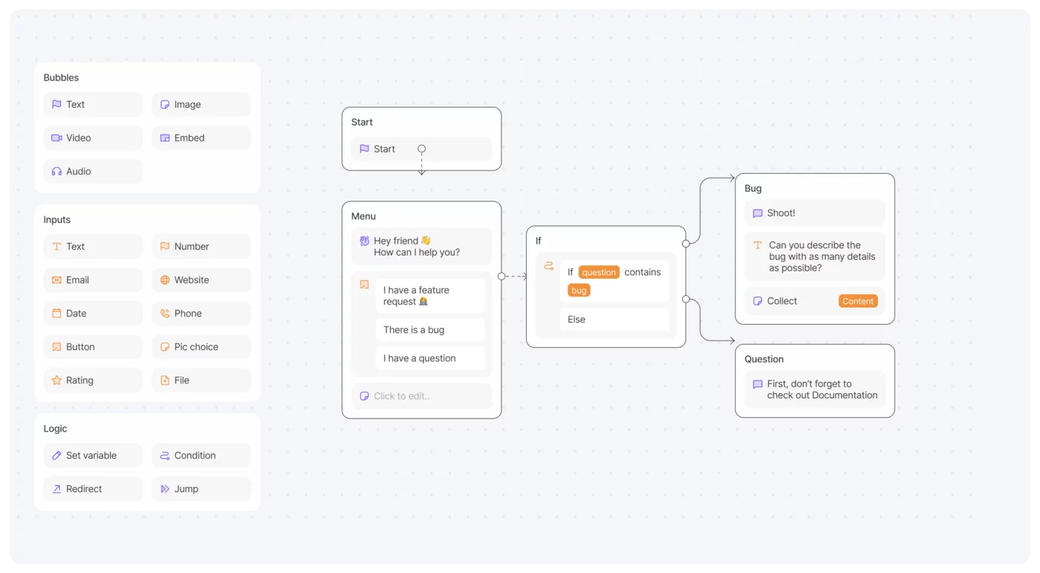
Task: Click the orange "question" variable tag
Action: [599, 272]
